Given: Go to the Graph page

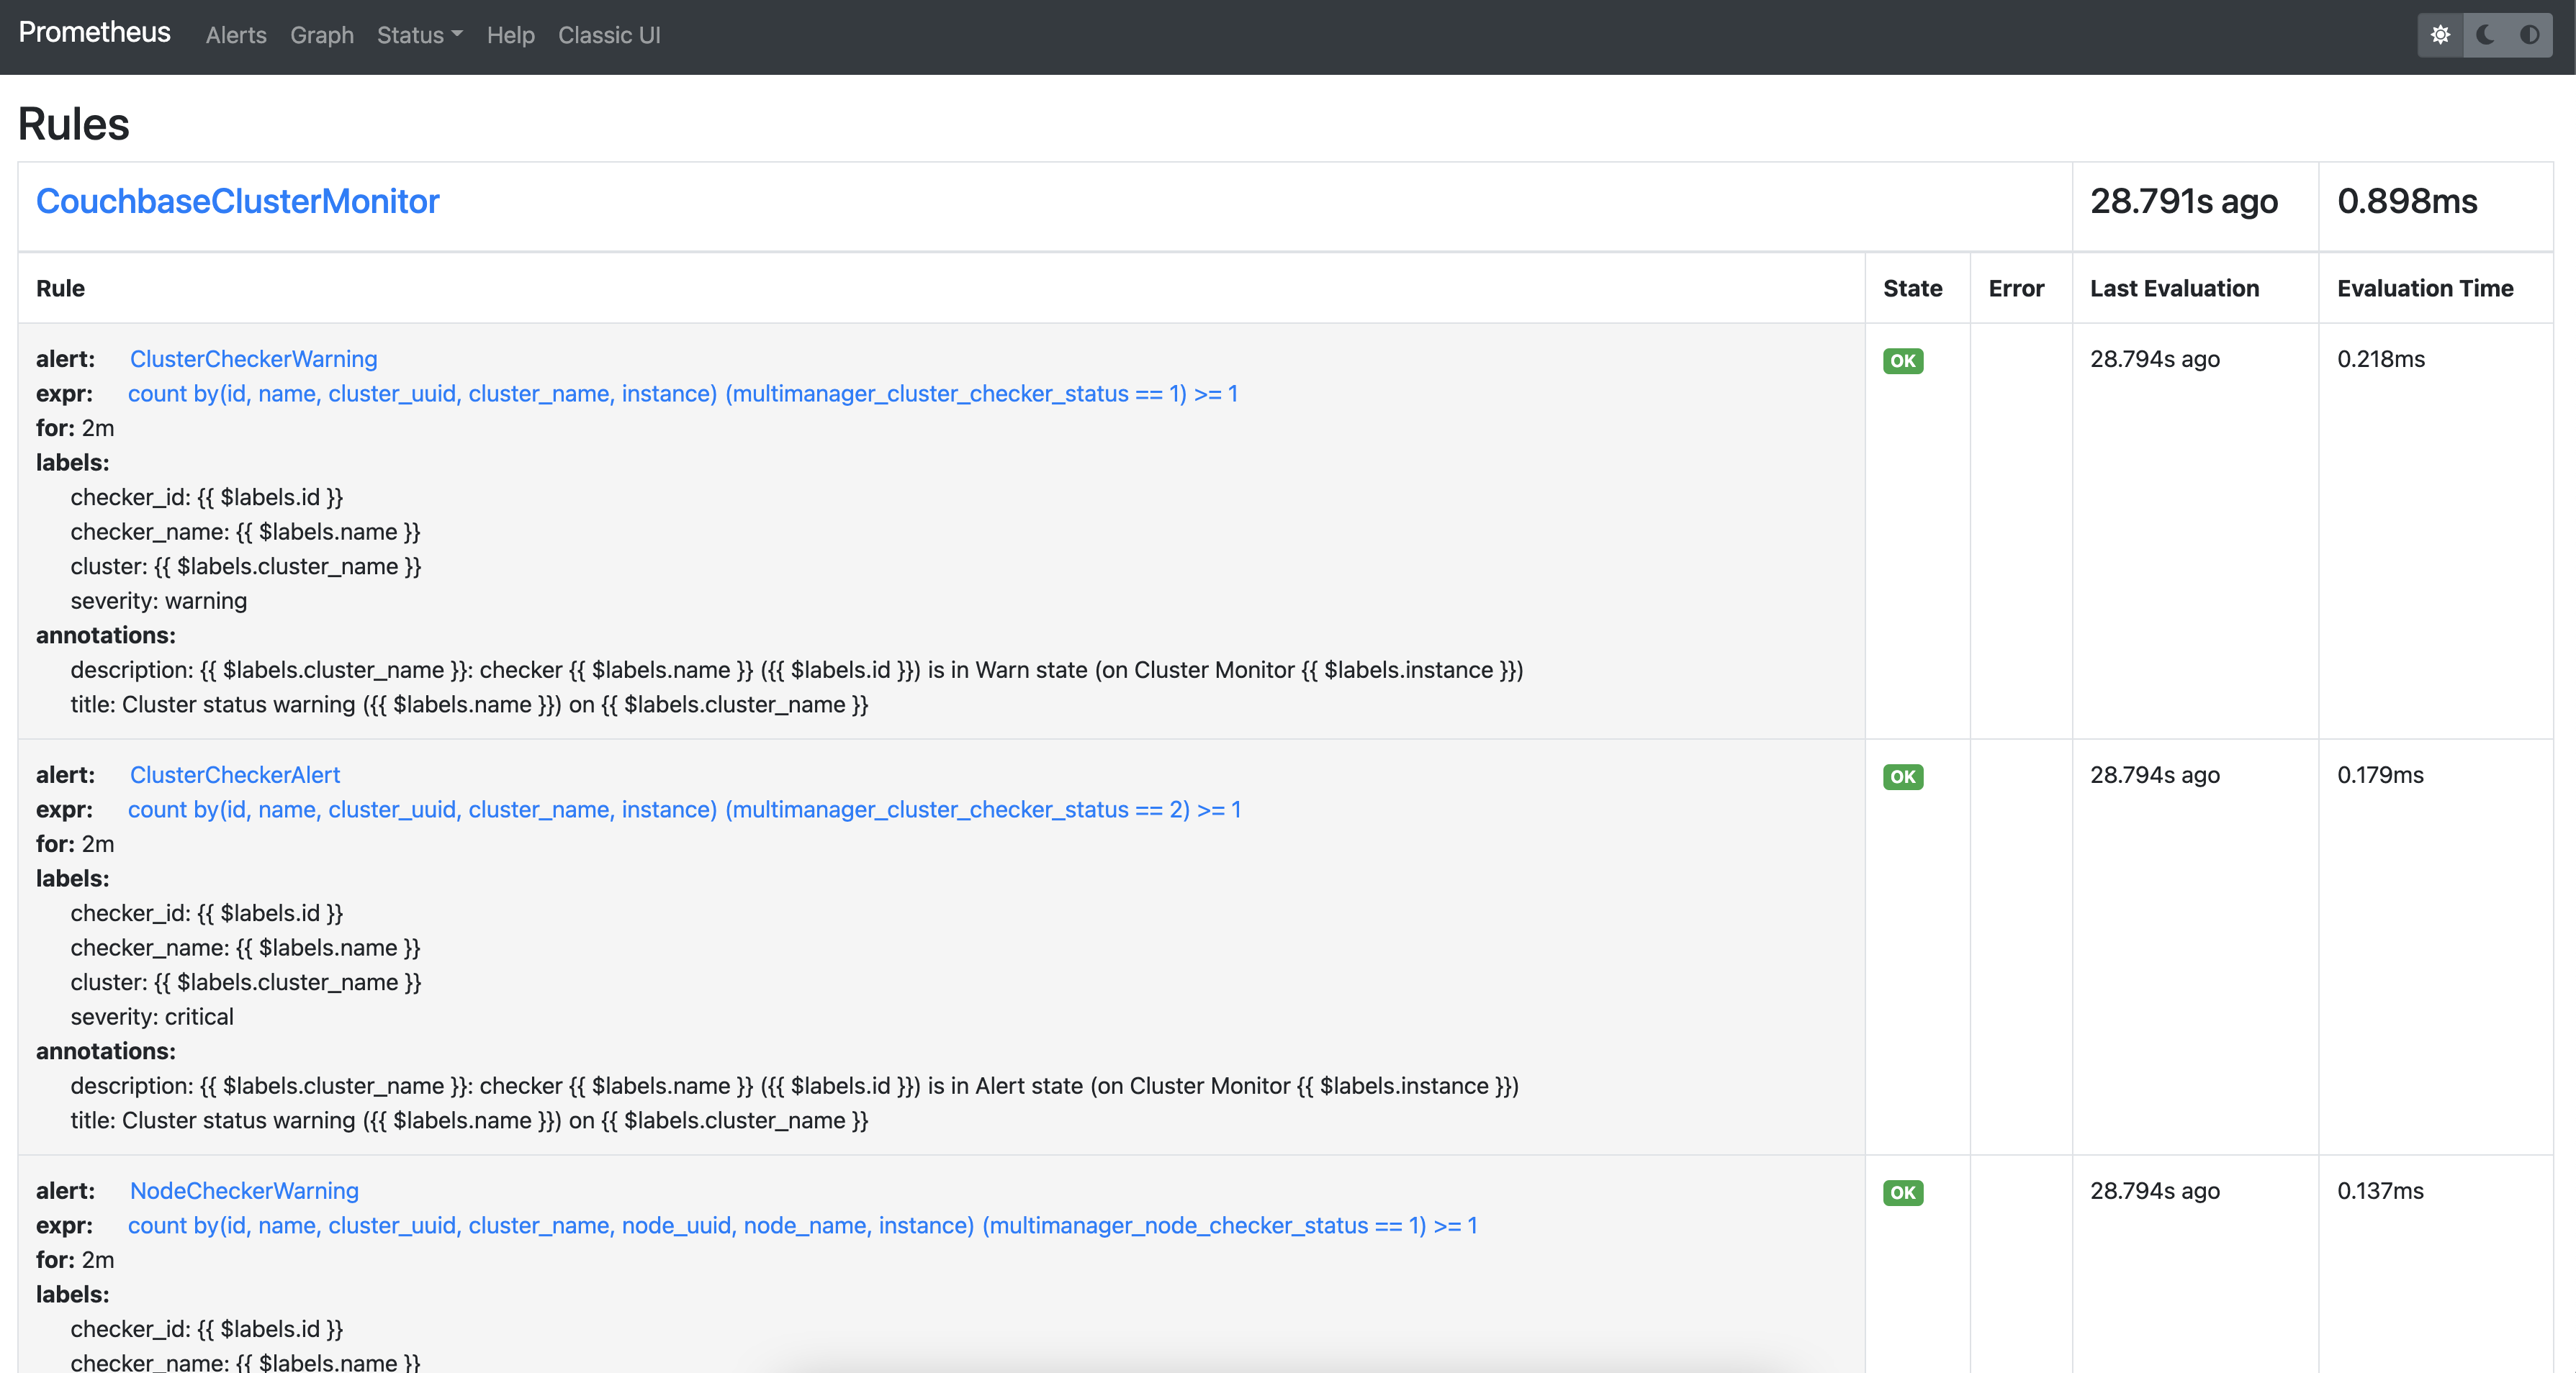Looking at the screenshot, I should (322, 35).
